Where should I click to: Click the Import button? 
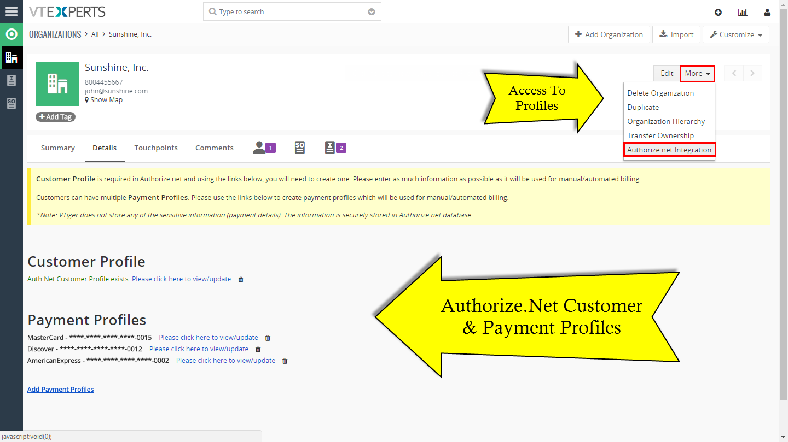pos(676,34)
